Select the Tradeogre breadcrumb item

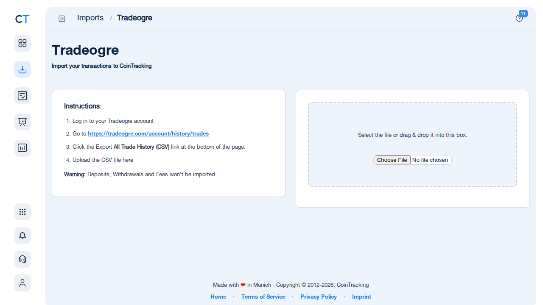tap(134, 18)
